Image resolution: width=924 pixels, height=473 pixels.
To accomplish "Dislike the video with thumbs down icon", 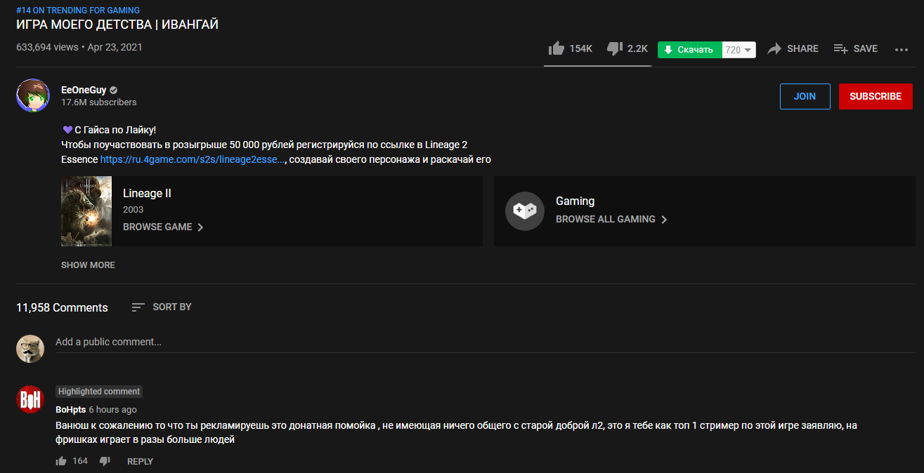I will [x=615, y=48].
